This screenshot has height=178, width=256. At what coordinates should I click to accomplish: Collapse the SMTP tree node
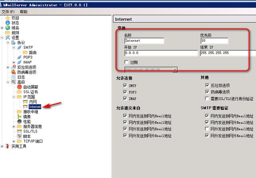[14, 48]
